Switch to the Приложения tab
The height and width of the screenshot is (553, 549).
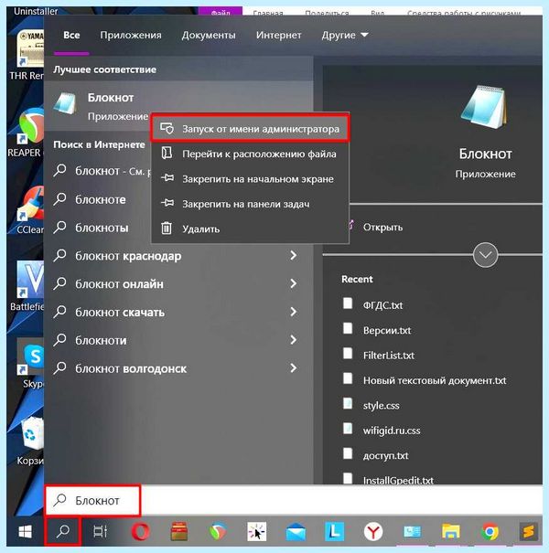tap(131, 35)
